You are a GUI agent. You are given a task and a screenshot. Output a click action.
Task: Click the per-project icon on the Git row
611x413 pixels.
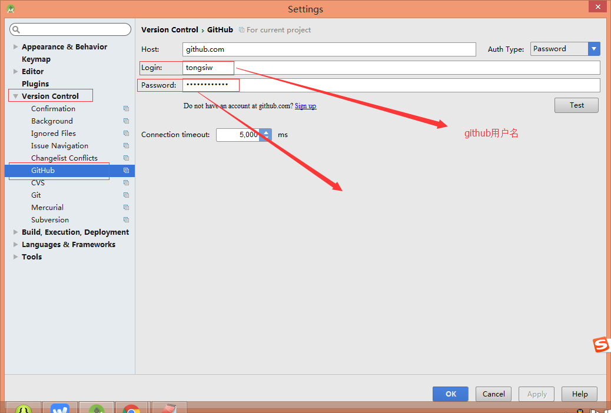(x=126, y=195)
